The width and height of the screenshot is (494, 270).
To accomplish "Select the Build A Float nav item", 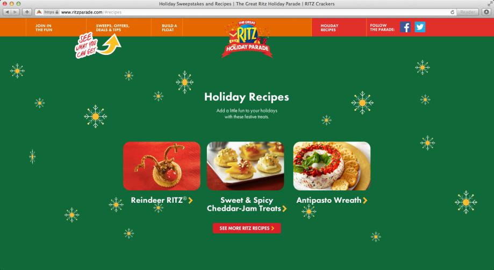I will 169,28.
